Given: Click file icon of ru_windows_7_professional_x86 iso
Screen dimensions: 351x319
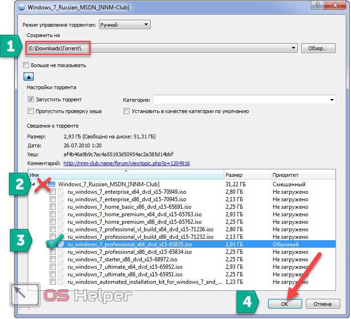Looking at the screenshot, I should coord(61,252).
